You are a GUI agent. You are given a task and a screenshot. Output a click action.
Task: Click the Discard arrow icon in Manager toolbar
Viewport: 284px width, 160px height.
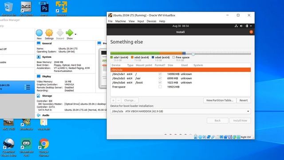(x=60, y=33)
